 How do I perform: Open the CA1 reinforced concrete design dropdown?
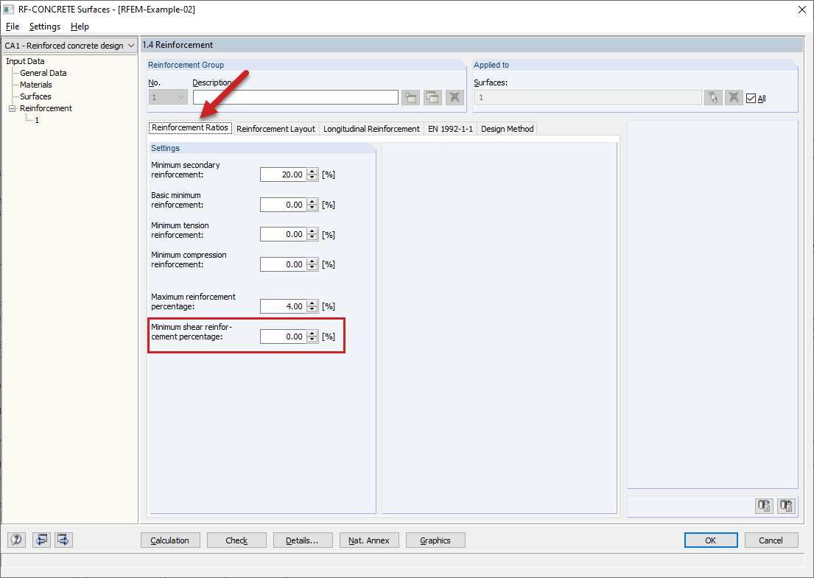[x=131, y=46]
